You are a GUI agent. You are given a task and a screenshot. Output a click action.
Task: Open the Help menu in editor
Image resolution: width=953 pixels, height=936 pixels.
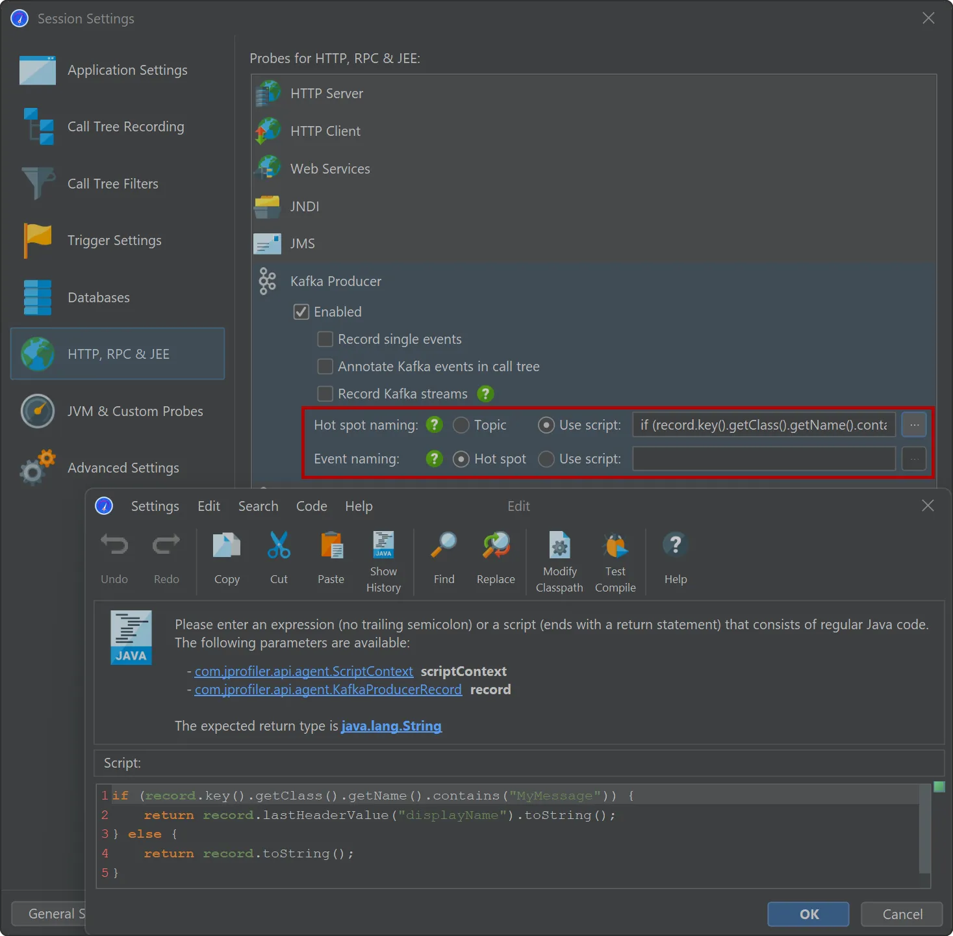[359, 506]
